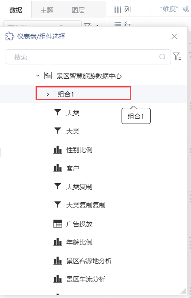191x298 pixels.
Task: Switch to the 主题 tab
Action: [x=47, y=10]
